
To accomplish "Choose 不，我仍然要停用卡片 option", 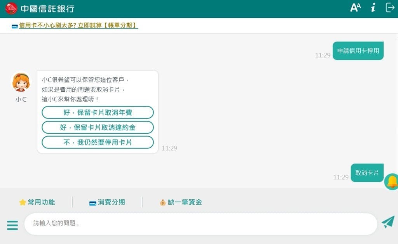I will (98, 142).
